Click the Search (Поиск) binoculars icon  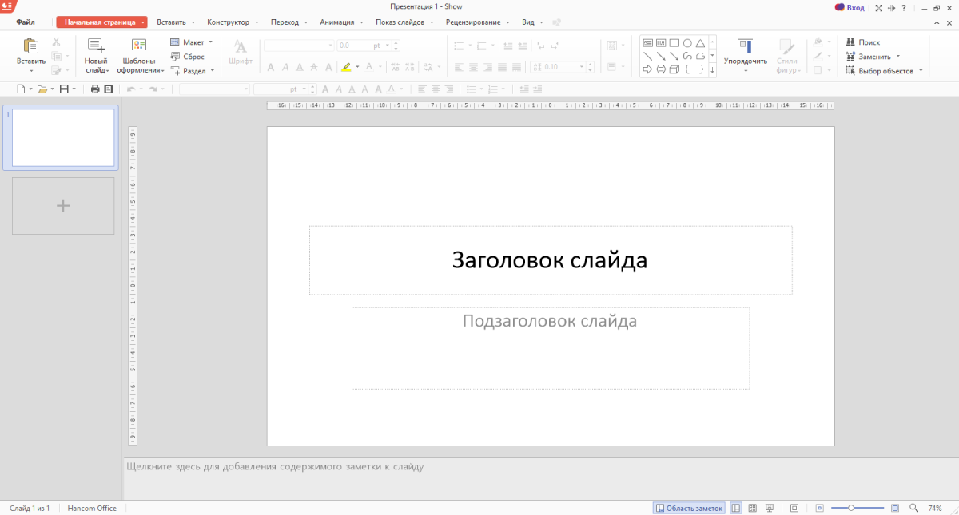850,42
